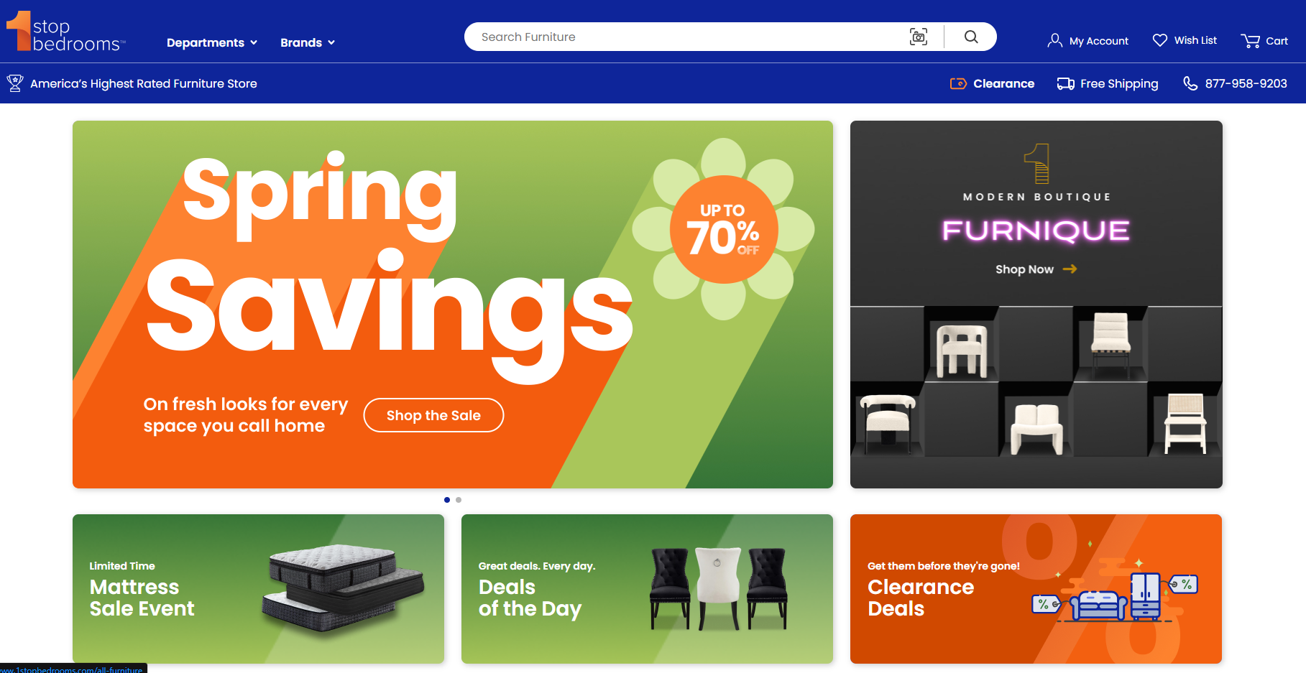Click the magnifying glass search icon
The height and width of the screenshot is (673, 1306).
971,37
